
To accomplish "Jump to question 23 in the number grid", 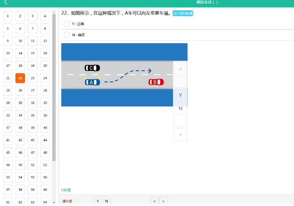I will point(33,78).
